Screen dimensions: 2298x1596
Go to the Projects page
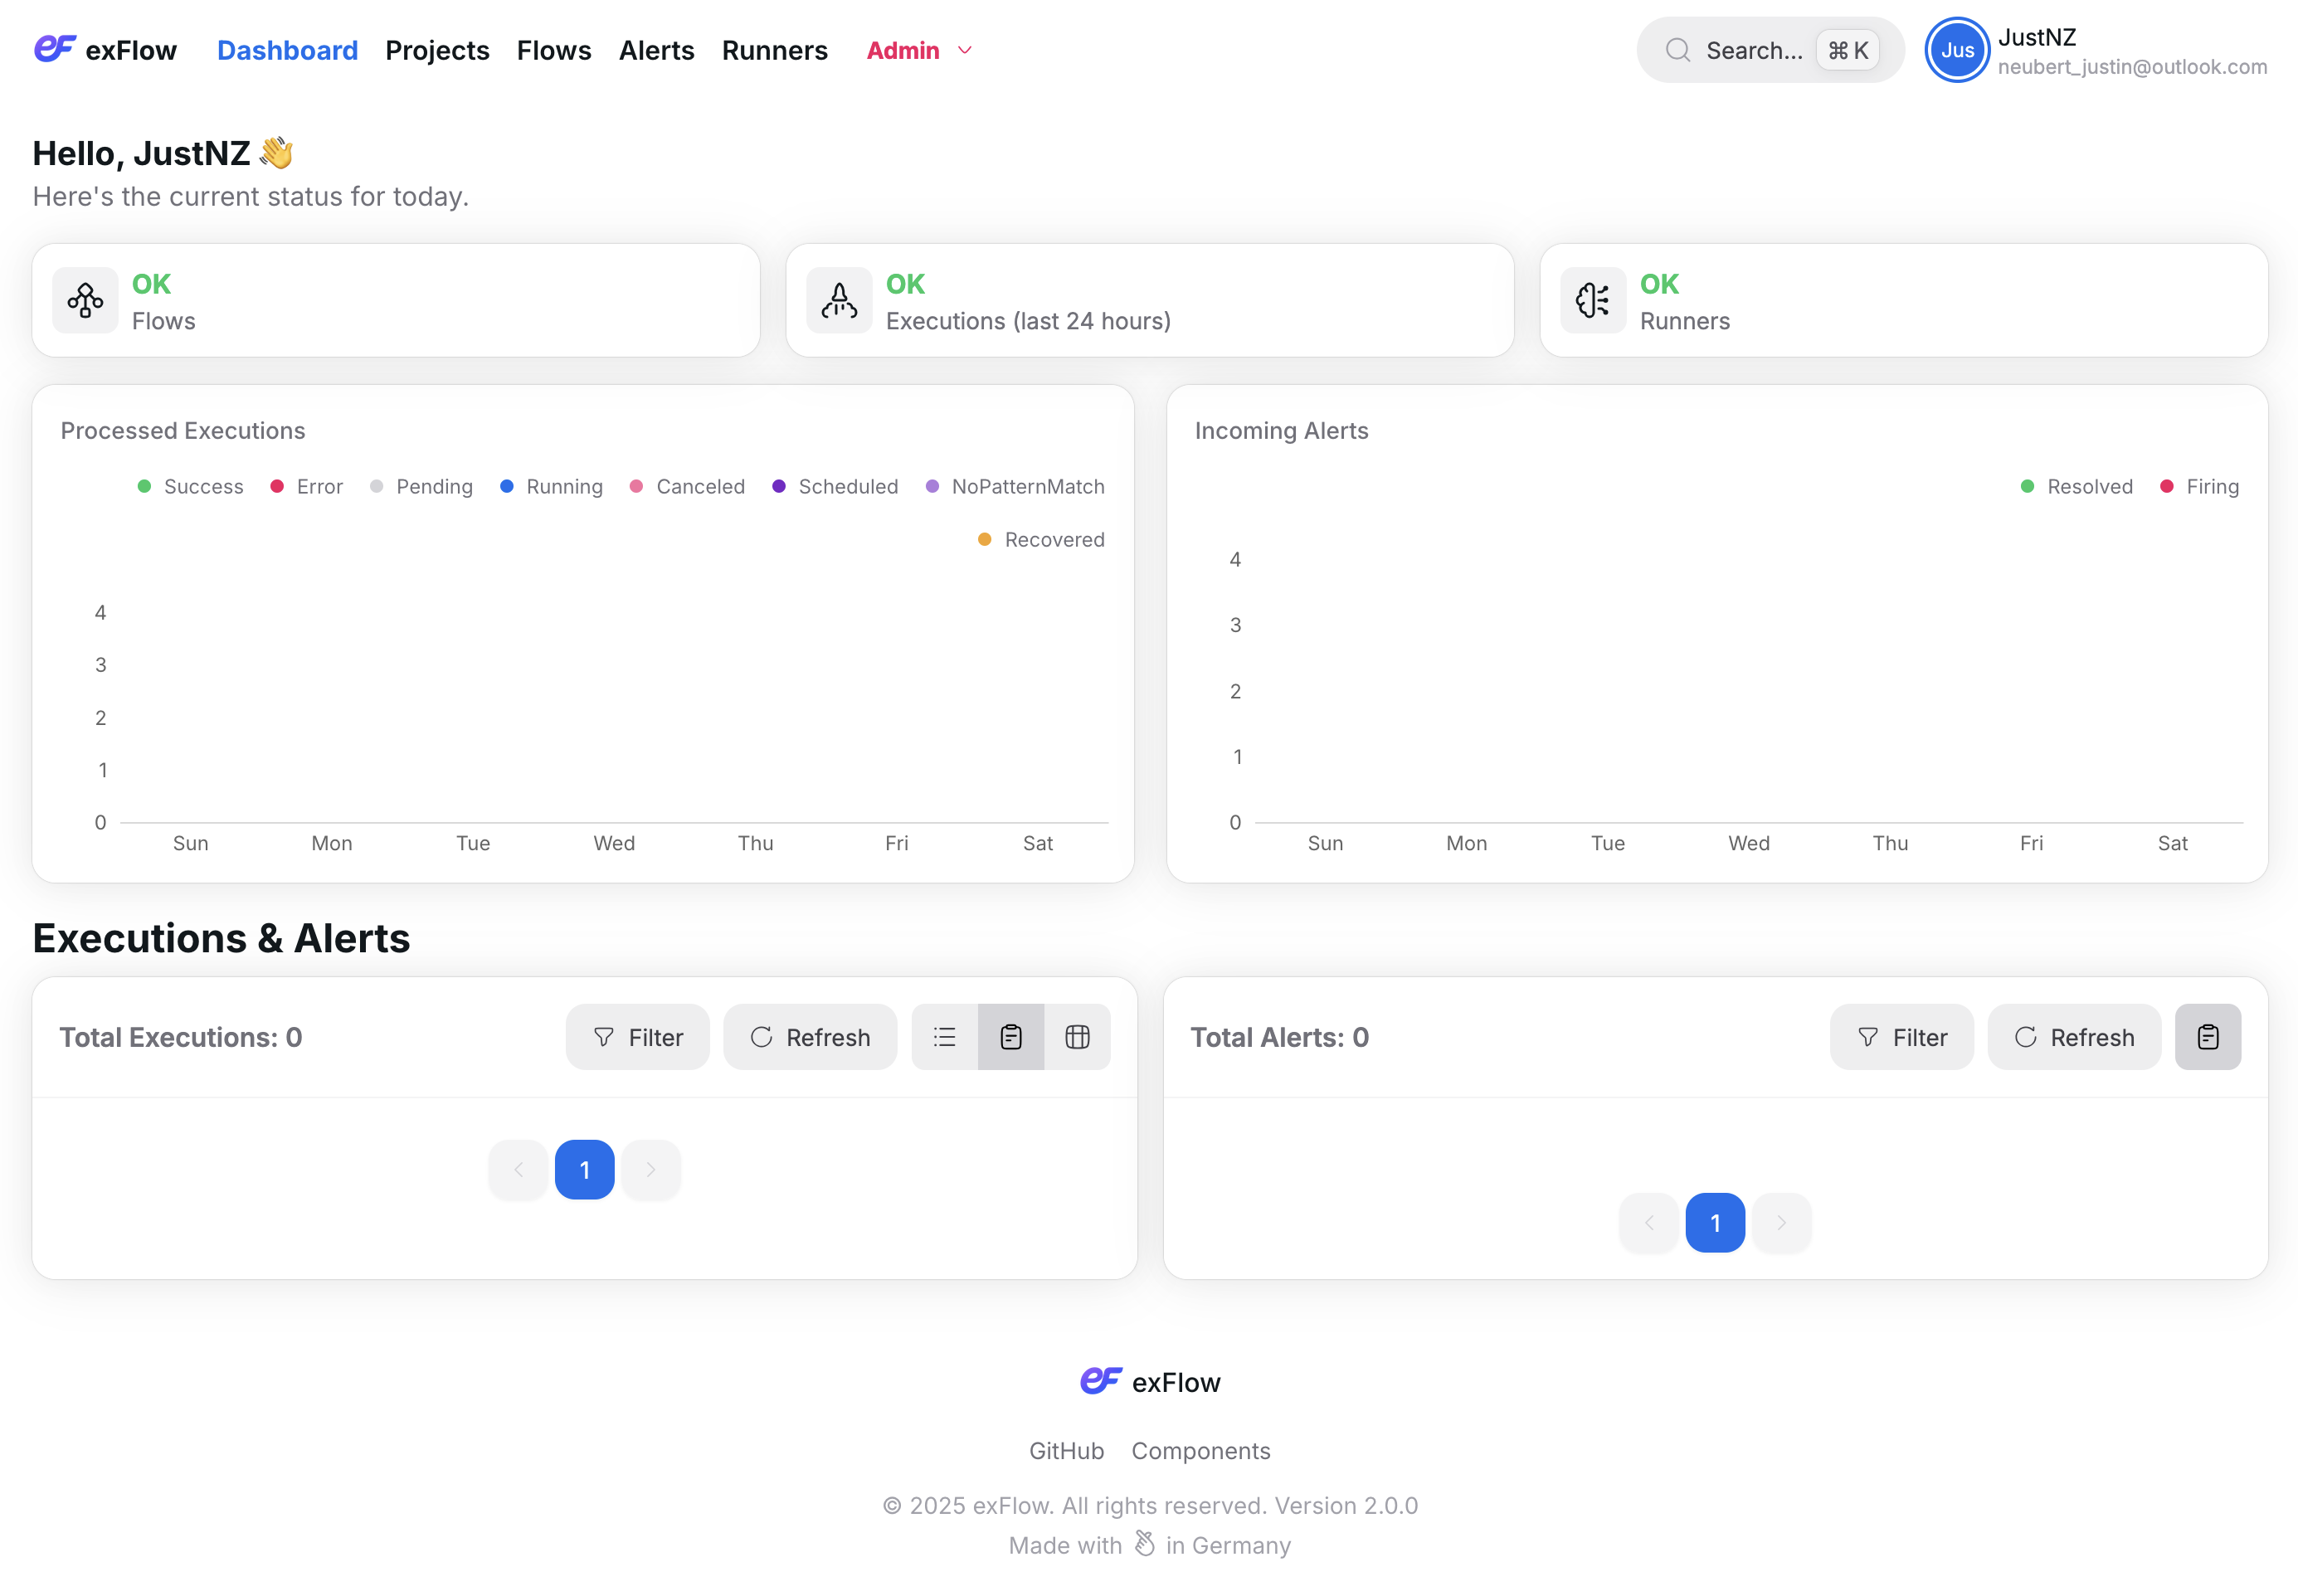pyautogui.click(x=437, y=50)
